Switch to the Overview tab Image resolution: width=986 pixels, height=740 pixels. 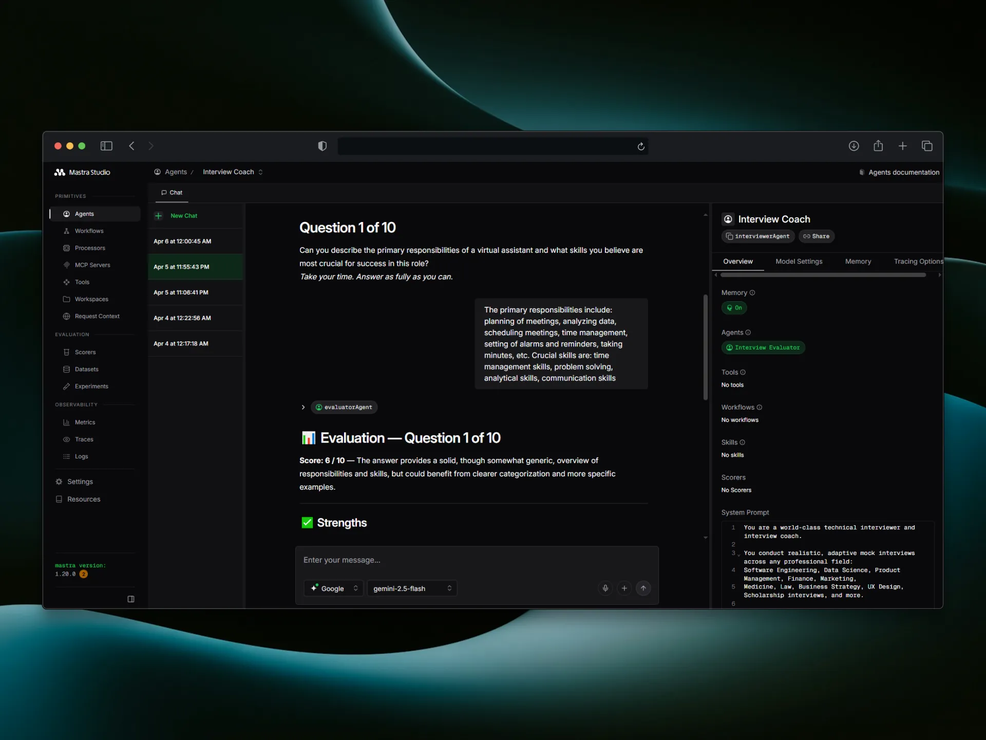(x=737, y=262)
